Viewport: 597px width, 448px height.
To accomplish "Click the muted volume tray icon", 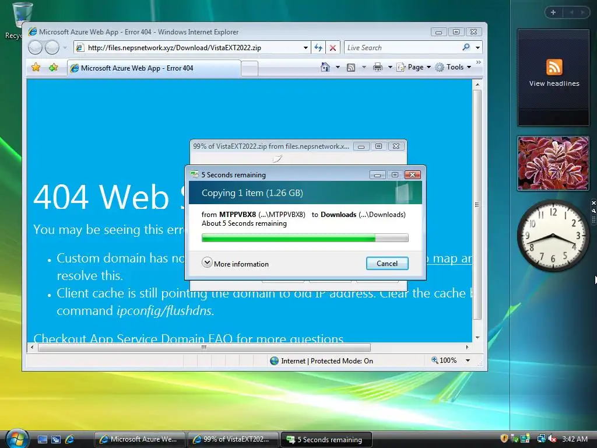I will coord(553,439).
